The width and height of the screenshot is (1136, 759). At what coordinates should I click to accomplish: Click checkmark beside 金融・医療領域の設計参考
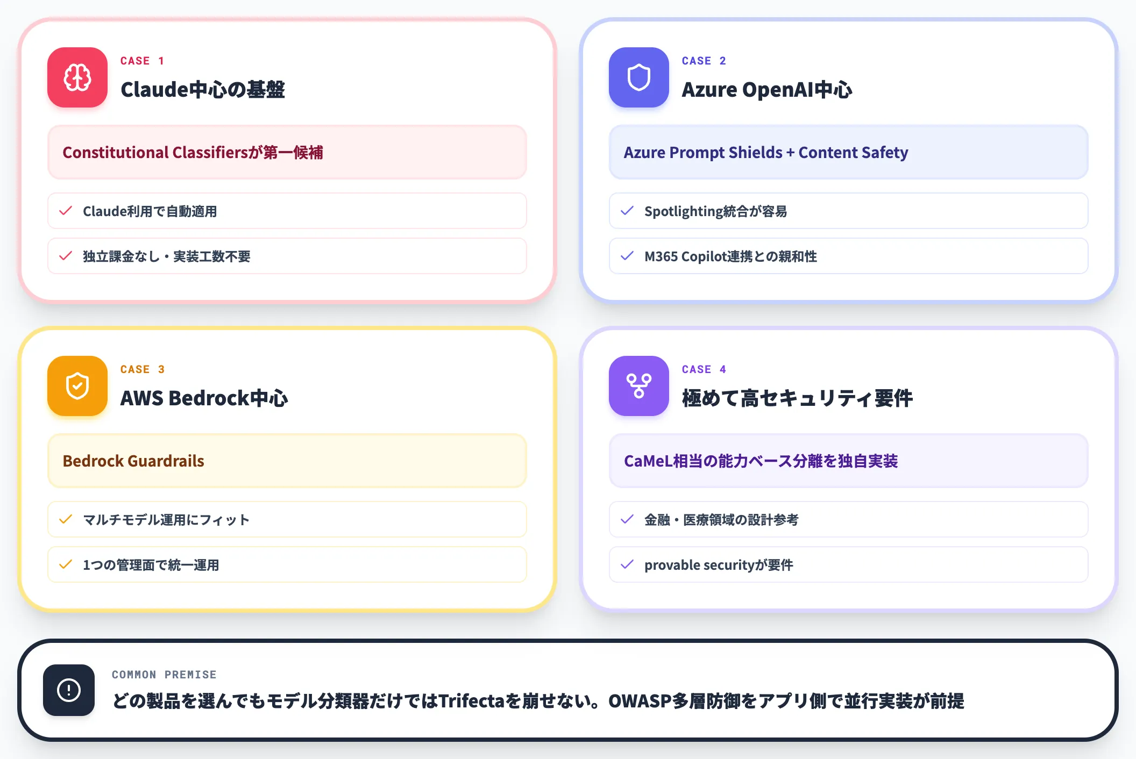[627, 519]
